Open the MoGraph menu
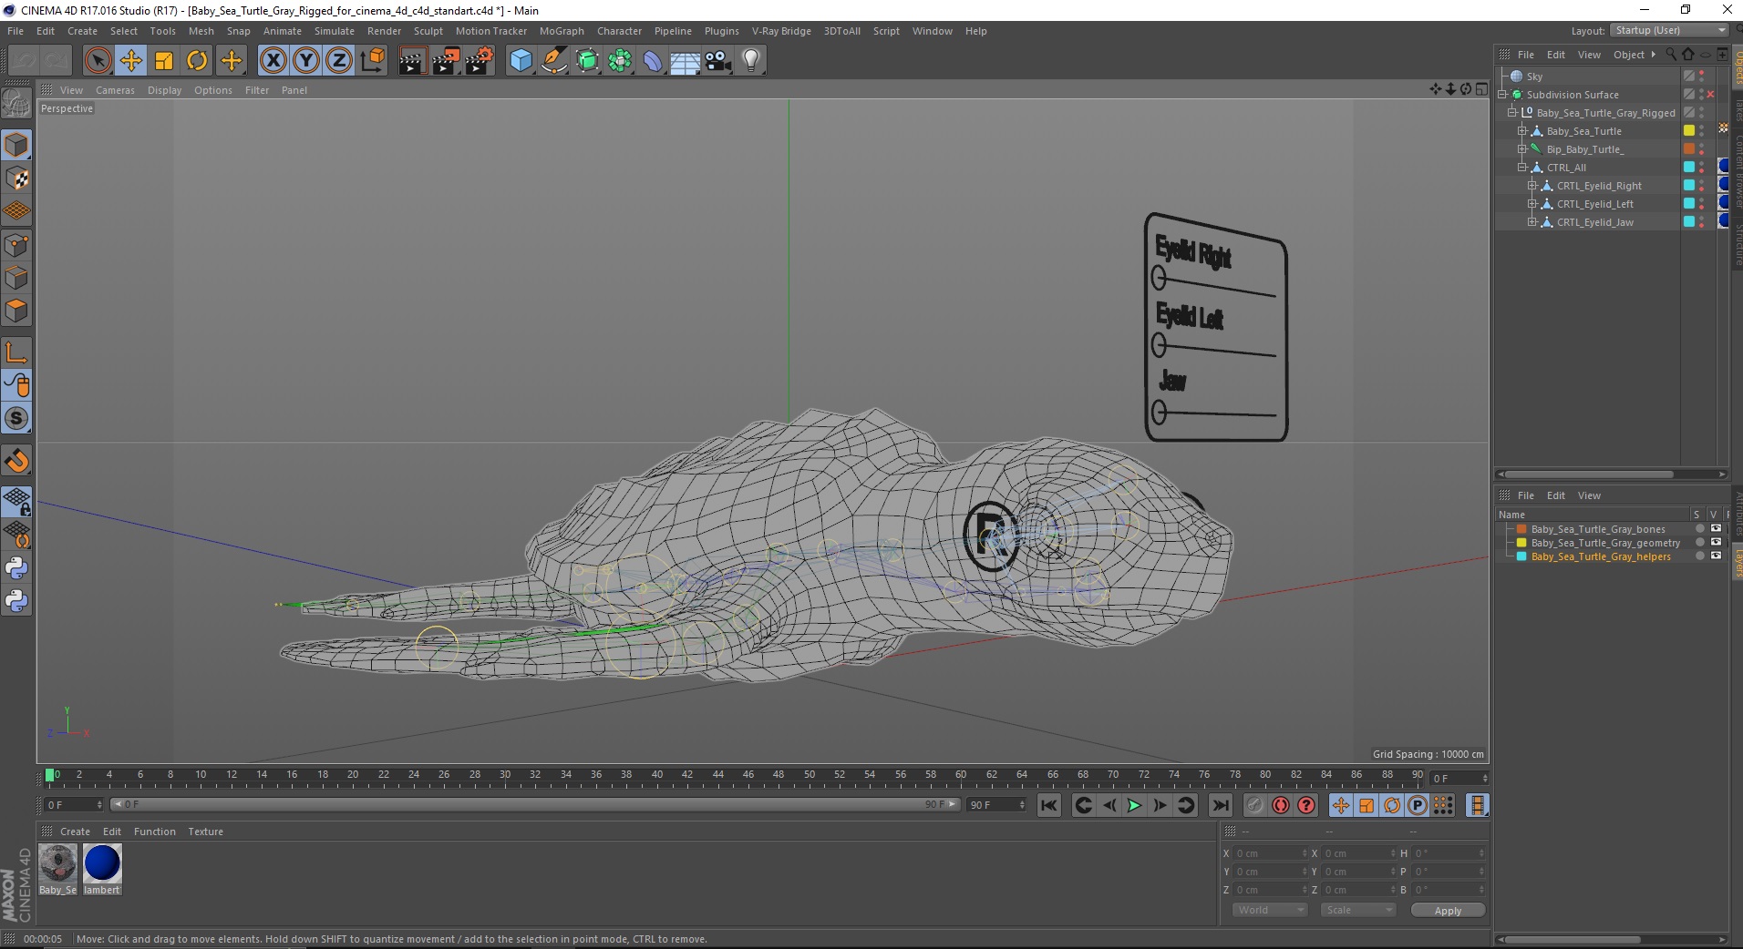The image size is (1743, 949). (x=561, y=31)
